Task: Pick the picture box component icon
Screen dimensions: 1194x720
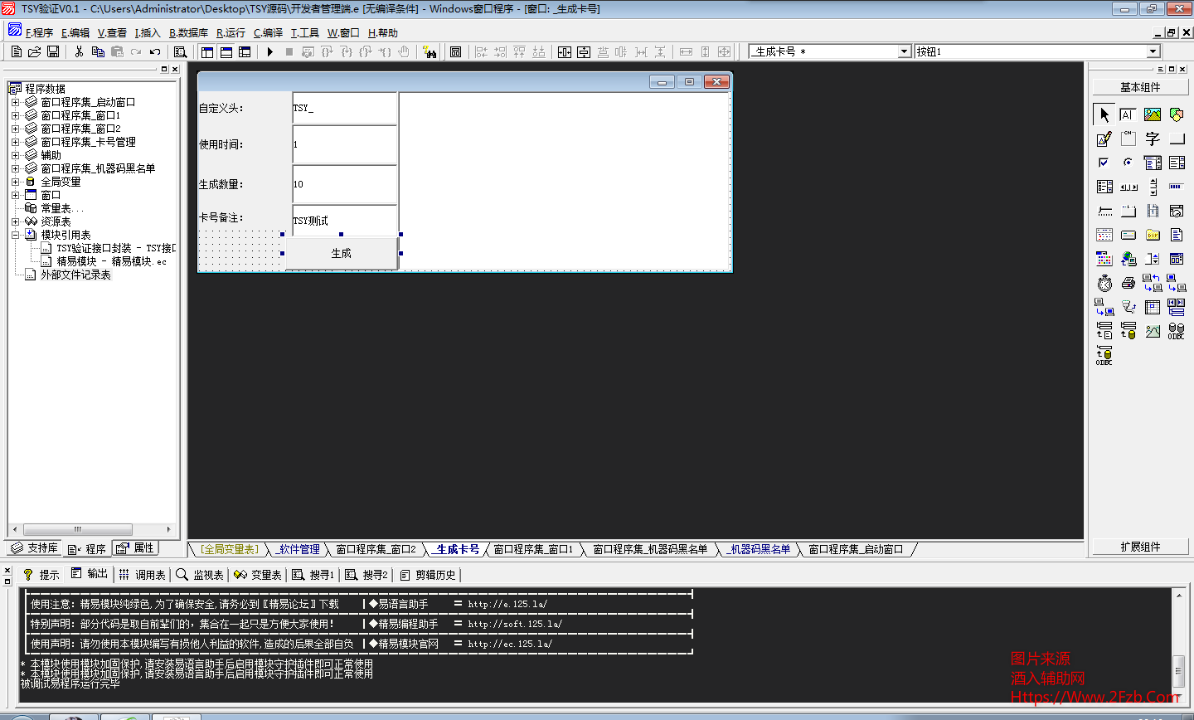Action: (x=1152, y=114)
